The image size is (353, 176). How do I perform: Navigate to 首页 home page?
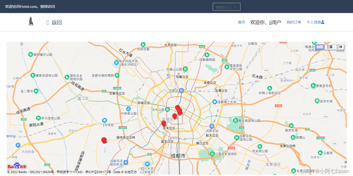pyautogui.click(x=242, y=22)
